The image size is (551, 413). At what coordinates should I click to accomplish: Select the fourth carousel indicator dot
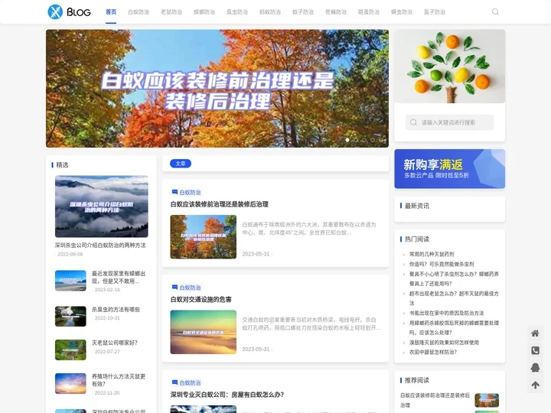[x=373, y=140]
